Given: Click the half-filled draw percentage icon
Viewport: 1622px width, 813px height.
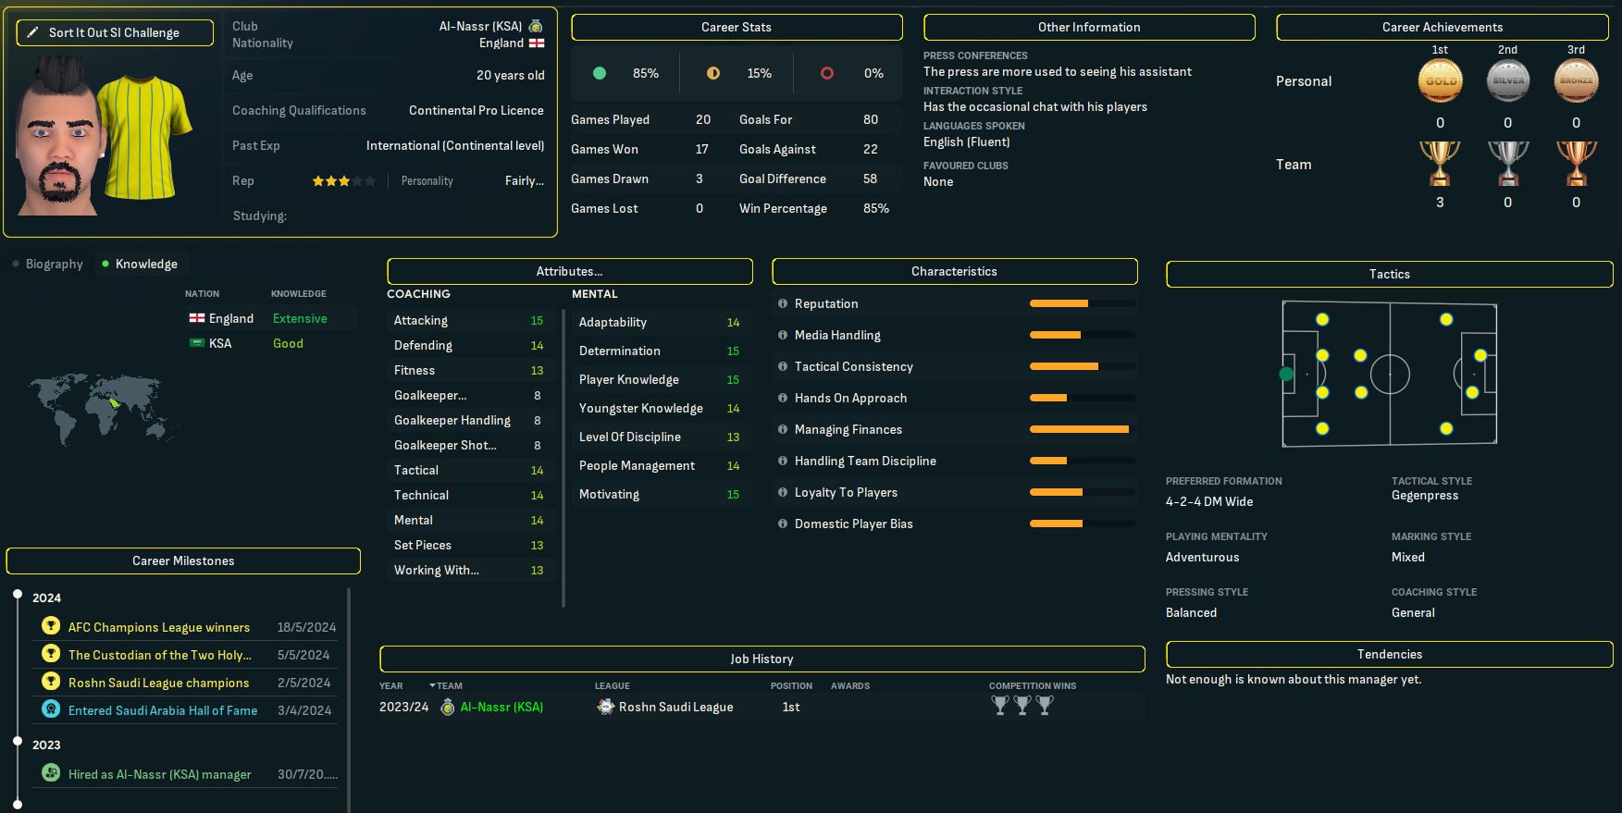Looking at the screenshot, I should 713,73.
